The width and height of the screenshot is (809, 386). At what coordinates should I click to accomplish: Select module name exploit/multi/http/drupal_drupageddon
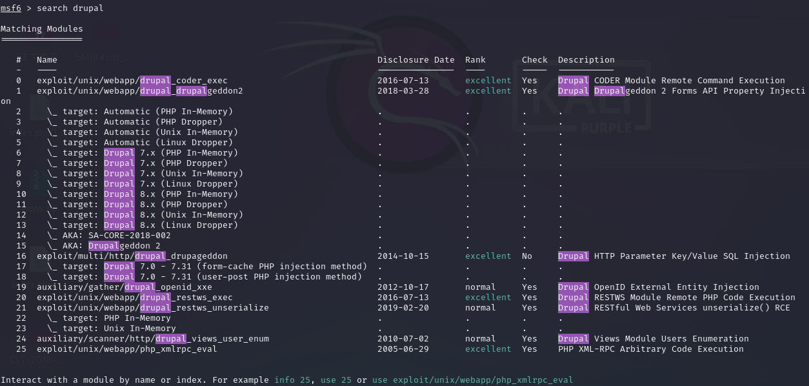point(132,256)
